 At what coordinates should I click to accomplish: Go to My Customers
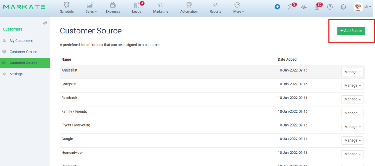21,41
